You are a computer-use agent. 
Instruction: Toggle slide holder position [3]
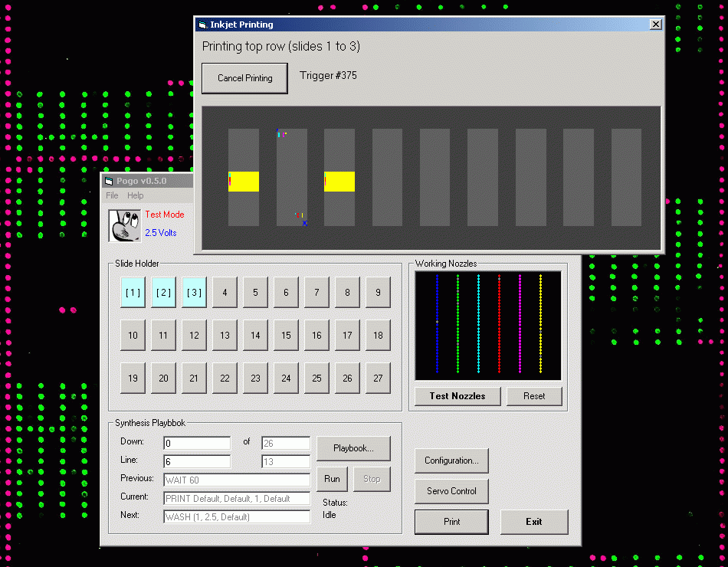click(194, 293)
